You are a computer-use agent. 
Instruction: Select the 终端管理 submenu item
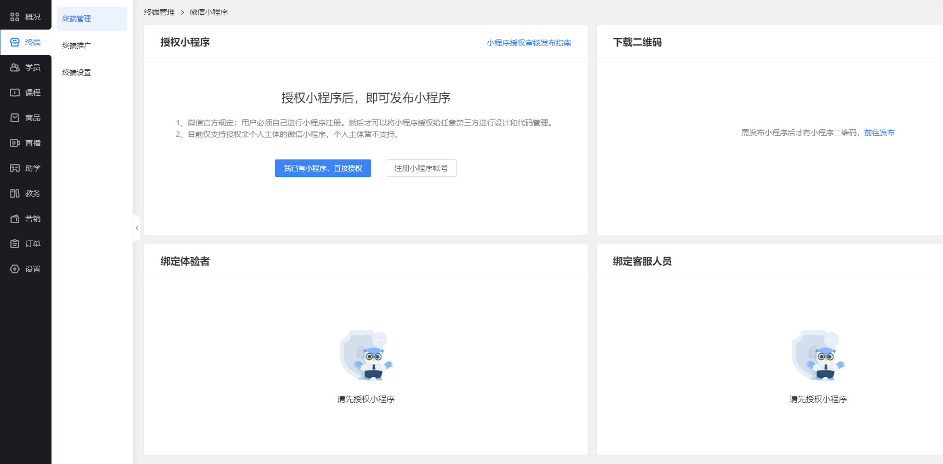[x=92, y=19]
